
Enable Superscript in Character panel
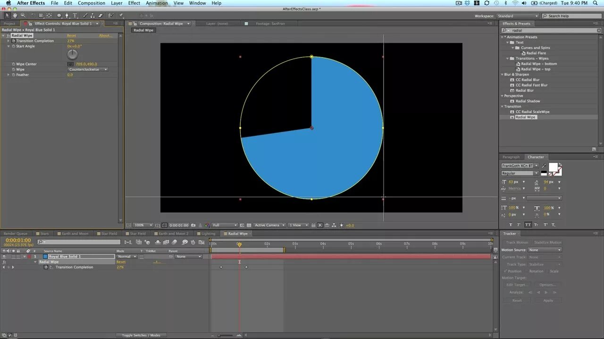[x=545, y=225]
